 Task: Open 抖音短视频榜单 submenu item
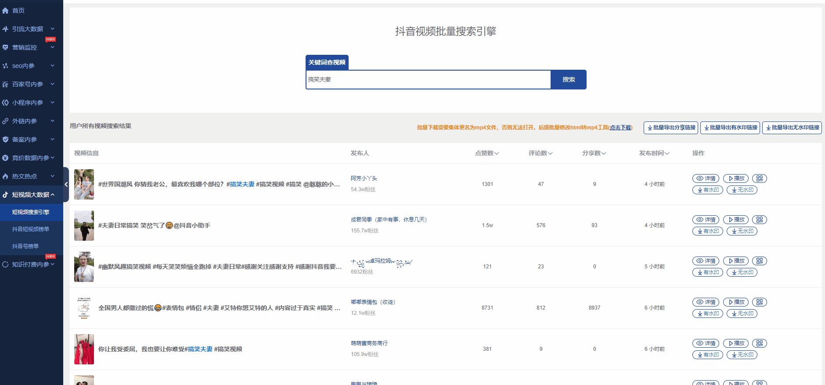pos(32,229)
